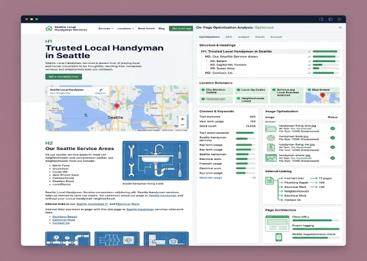Viewport: 367px width, 261px height.
Task: Click checkmark icon on H2 Contact Us row
Action: click(309, 73)
